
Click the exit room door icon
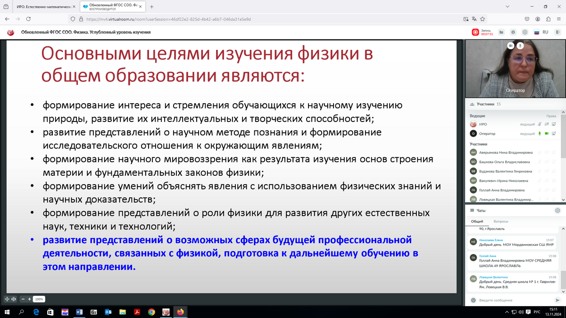tap(558, 32)
